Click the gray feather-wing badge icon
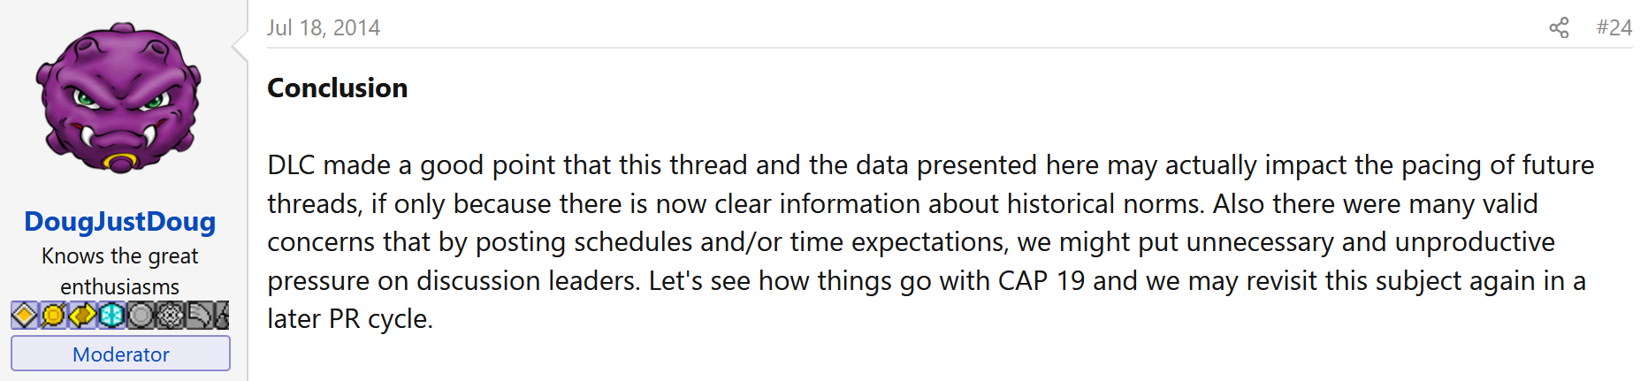Viewport: 1648px width, 381px height. point(199,315)
